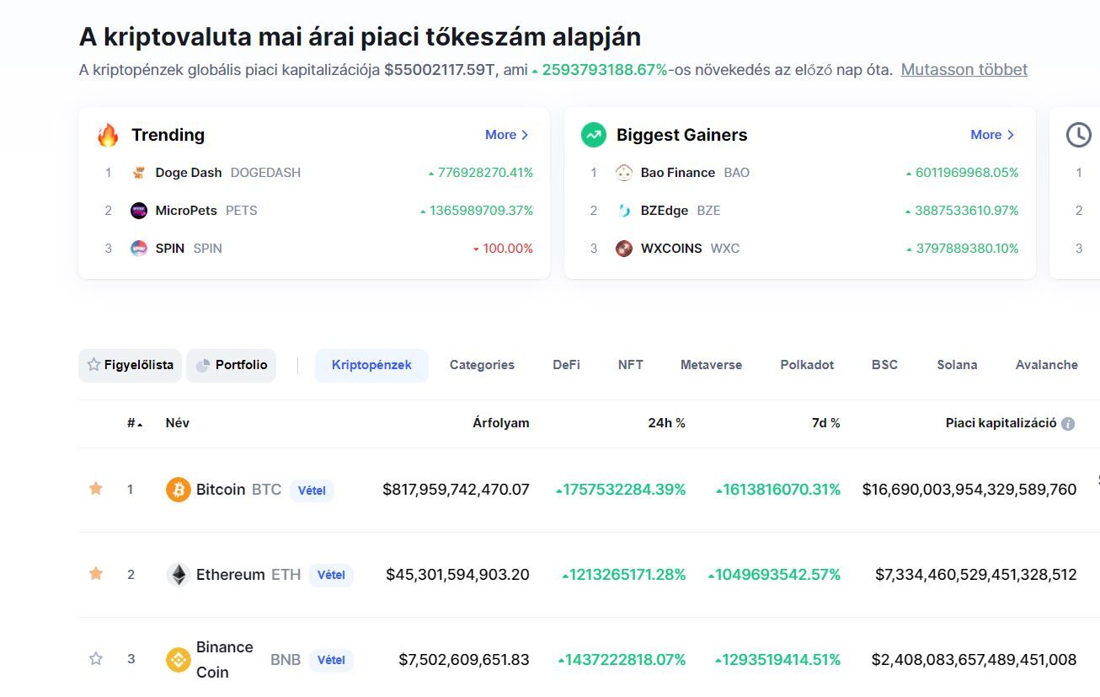Click Ethereum 7d change 1049693542.57%

774,575
